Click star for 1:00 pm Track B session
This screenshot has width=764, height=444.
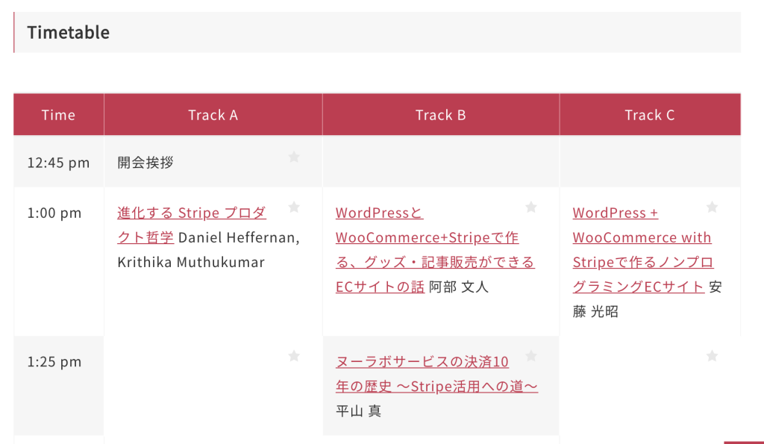coord(530,207)
